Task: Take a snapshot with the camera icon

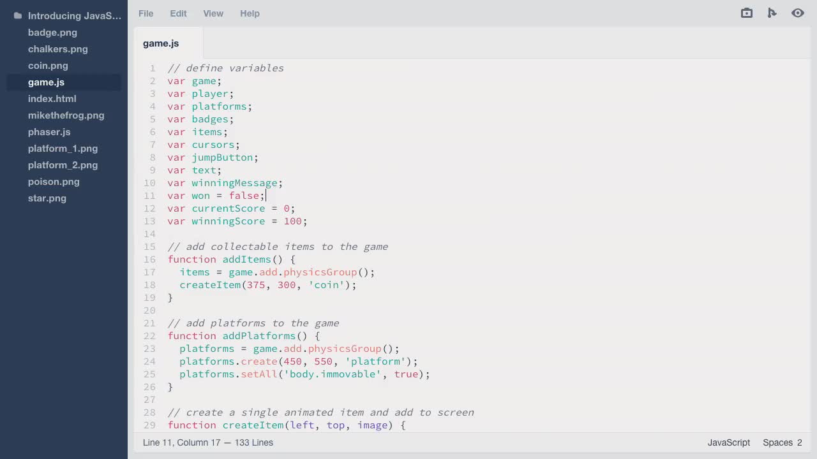Action: pos(746,13)
